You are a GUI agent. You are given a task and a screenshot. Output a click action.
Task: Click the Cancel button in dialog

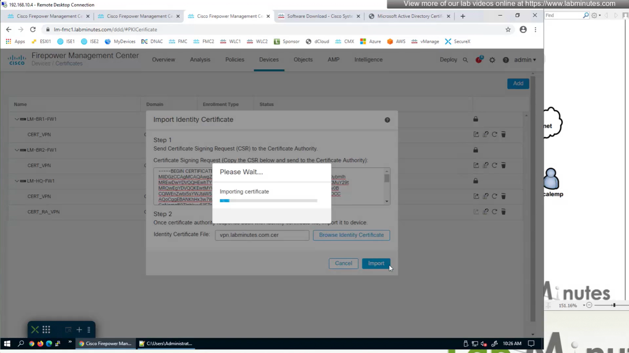pyautogui.click(x=343, y=263)
